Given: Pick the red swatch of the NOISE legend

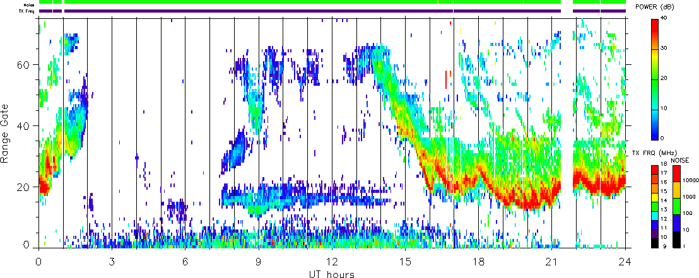Looking at the screenshot, I should point(676,174).
